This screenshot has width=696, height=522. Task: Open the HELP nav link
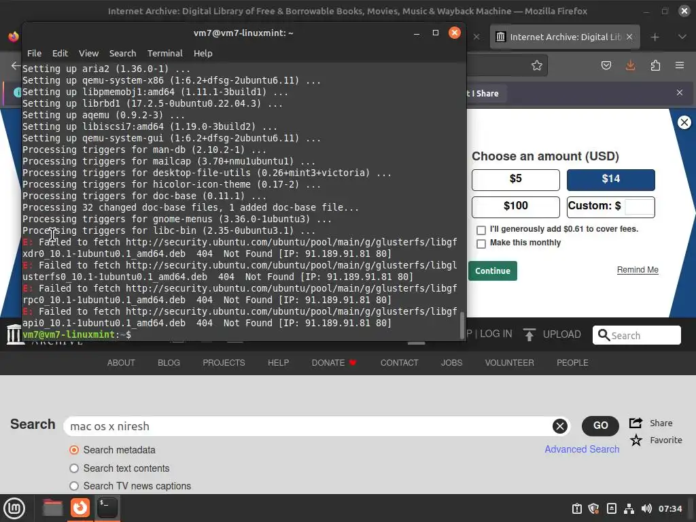coord(278,363)
